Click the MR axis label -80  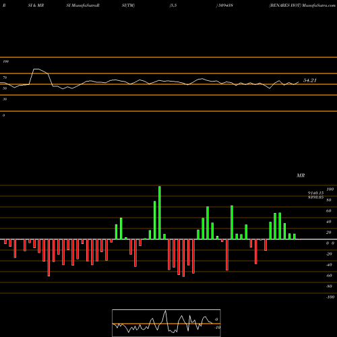[x=329, y=286]
